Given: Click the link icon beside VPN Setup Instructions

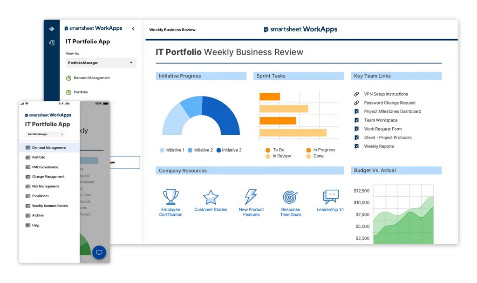Looking at the screenshot, I should 356,94.
